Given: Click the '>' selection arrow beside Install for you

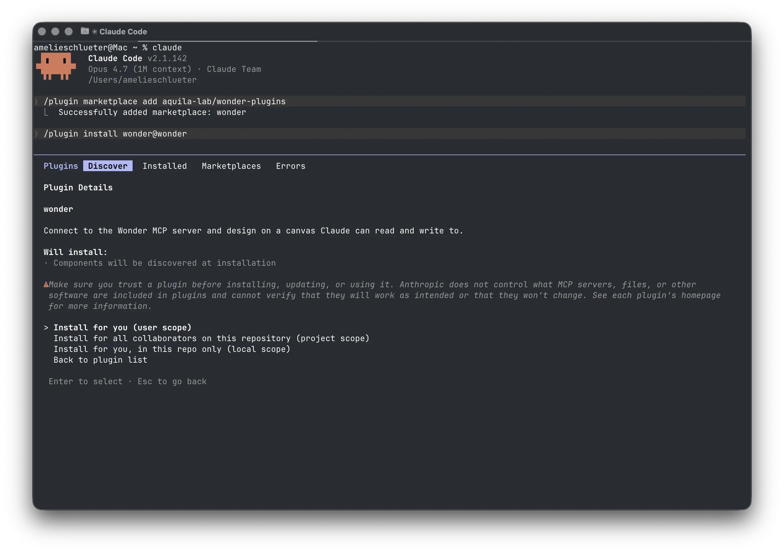Looking at the screenshot, I should pos(46,327).
